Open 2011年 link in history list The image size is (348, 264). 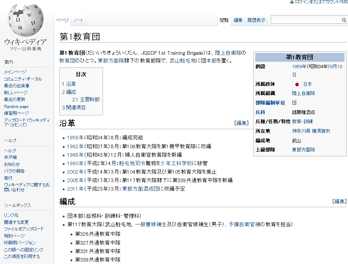(x=75, y=189)
